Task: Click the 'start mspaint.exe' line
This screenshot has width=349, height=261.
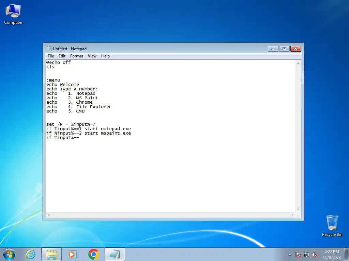Action: [89, 133]
